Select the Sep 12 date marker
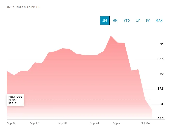The image size is (171, 132). point(35,123)
